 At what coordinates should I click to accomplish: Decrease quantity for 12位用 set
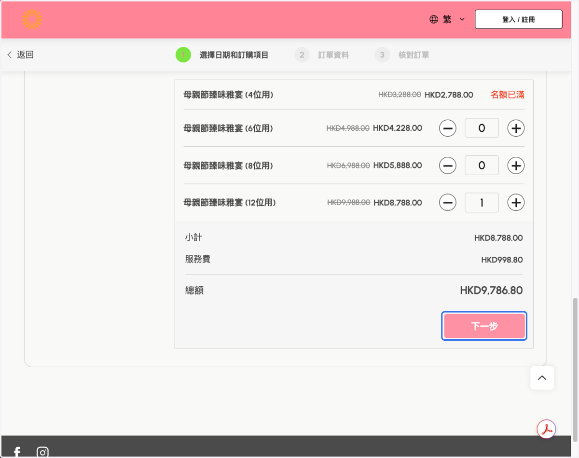pos(448,203)
